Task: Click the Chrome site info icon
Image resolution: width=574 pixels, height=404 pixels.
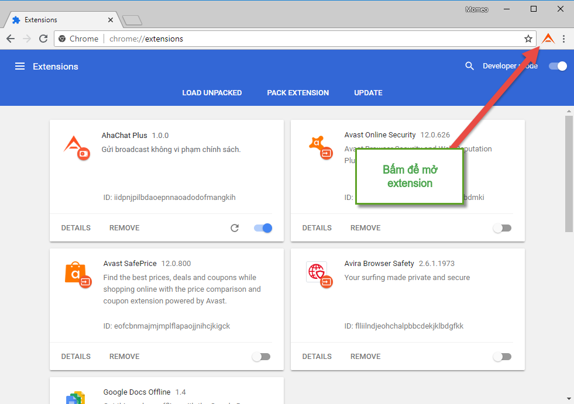Action: tap(62, 39)
